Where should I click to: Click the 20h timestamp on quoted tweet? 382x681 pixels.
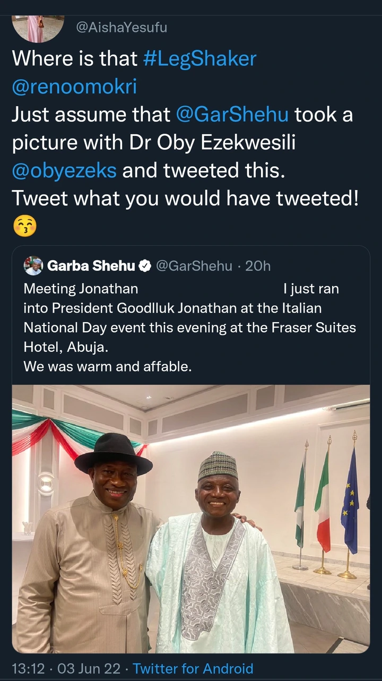coord(258,266)
